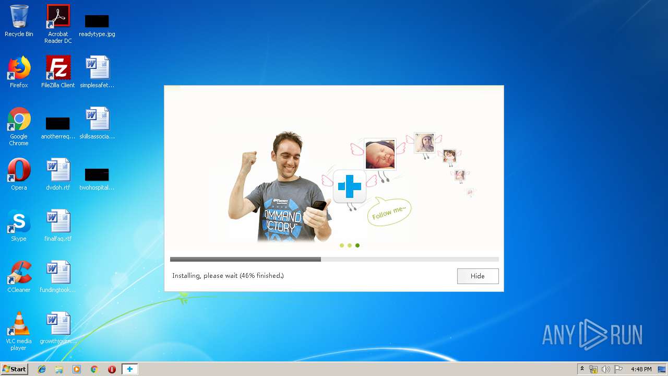This screenshot has height=376, width=668.
Task: Select the fundingtook... Word document icon
Action: click(x=58, y=277)
